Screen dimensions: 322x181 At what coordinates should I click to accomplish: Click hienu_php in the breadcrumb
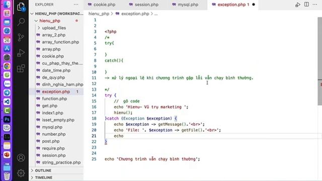[99, 14]
